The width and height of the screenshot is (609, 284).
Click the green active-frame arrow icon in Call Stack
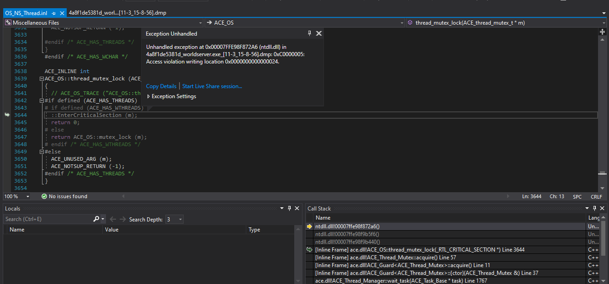pyautogui.click(x=310, y=249)
